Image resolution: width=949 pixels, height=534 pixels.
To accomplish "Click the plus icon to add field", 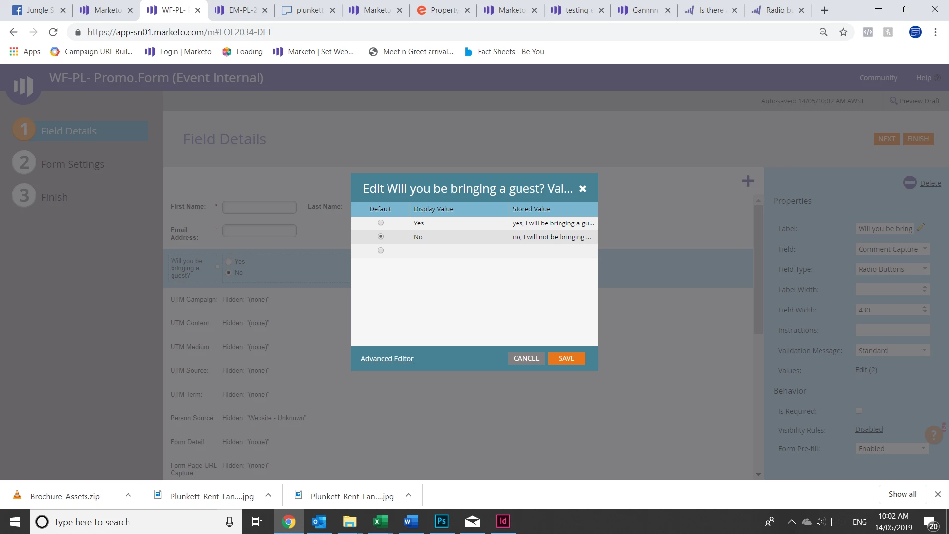I will pos(748,181).
